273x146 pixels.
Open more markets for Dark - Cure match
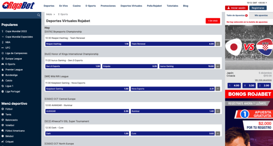coord(218,133)
